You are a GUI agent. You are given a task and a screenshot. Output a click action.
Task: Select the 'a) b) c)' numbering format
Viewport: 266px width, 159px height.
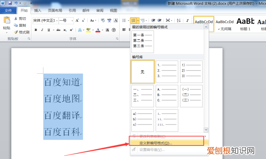(x=142, y=120)
